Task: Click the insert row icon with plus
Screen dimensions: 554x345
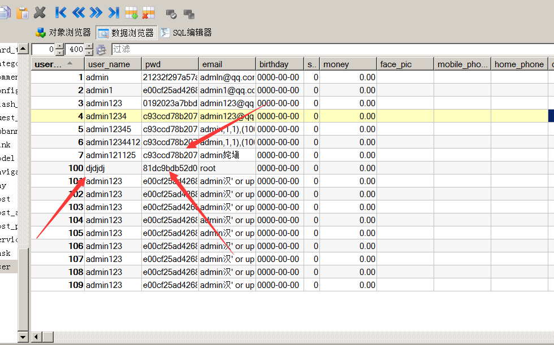Action: [131, 13]
